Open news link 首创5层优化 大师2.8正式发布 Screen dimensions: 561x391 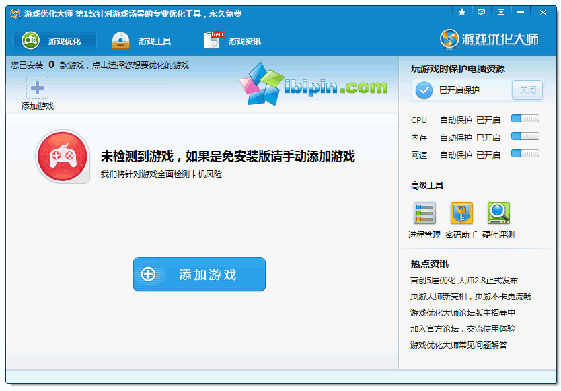(463, 281)
